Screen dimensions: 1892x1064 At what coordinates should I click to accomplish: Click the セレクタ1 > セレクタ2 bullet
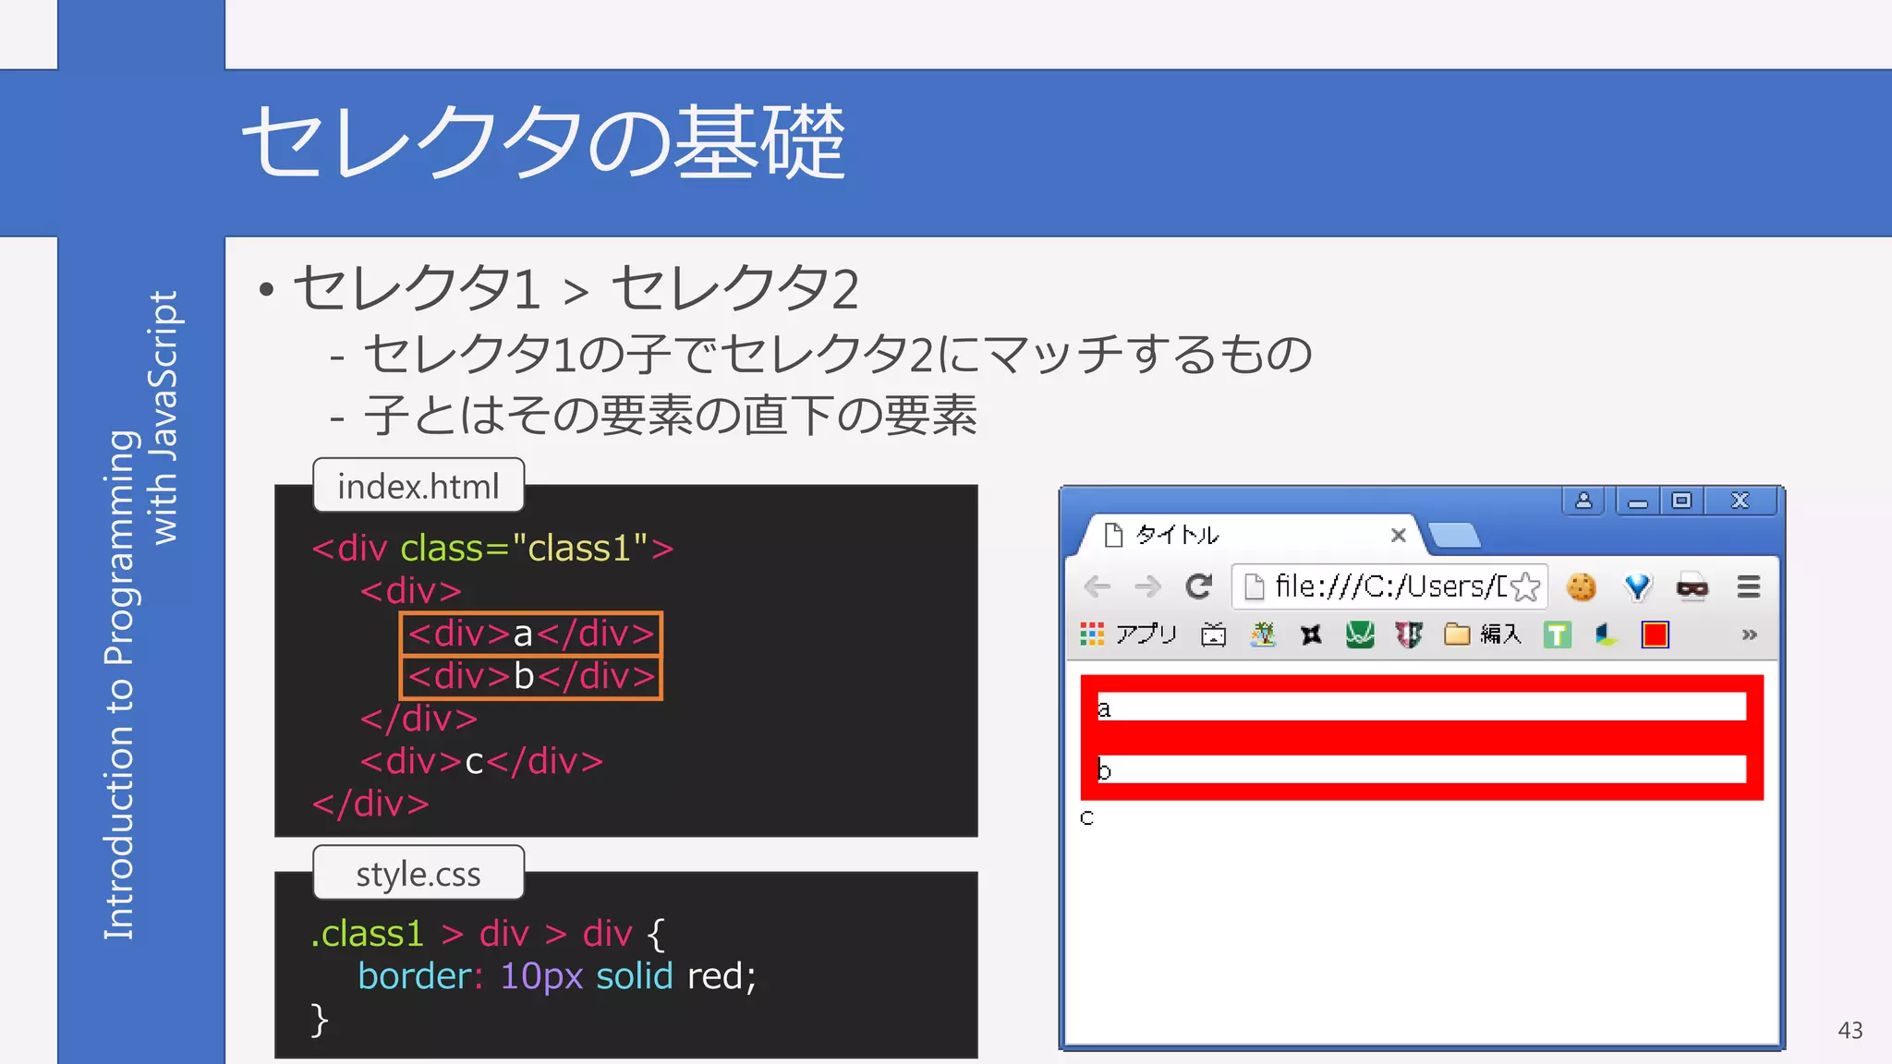(576, 287)
